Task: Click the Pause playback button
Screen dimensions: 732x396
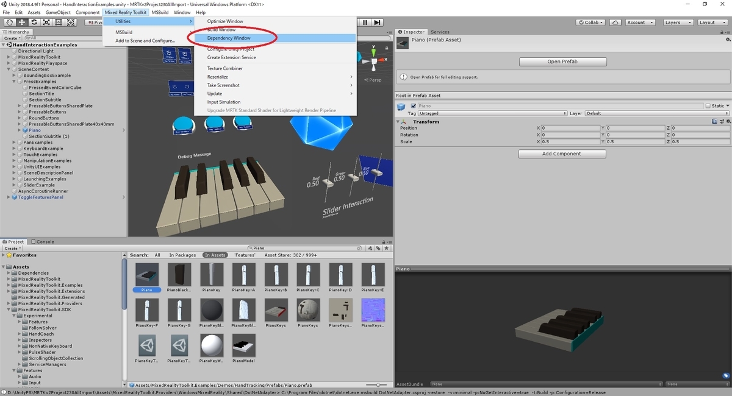Action: pyautogui.click(x=365, y=23)
